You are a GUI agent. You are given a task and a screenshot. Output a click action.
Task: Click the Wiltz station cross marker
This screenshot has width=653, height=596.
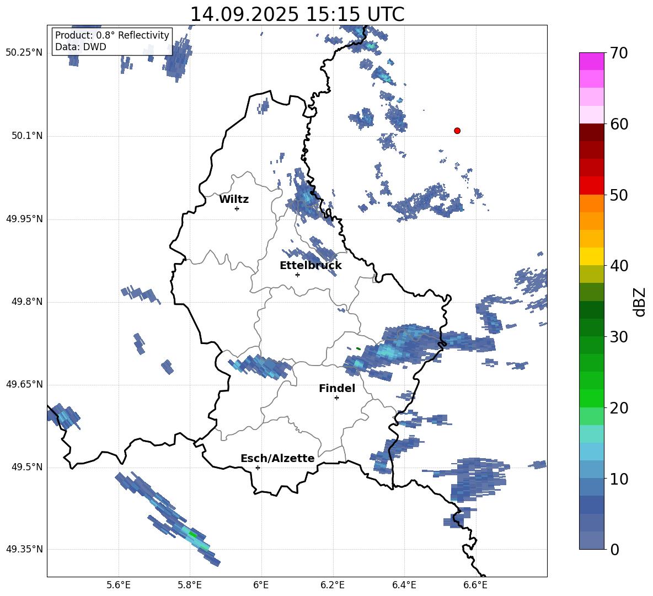[x=237, y=208]
